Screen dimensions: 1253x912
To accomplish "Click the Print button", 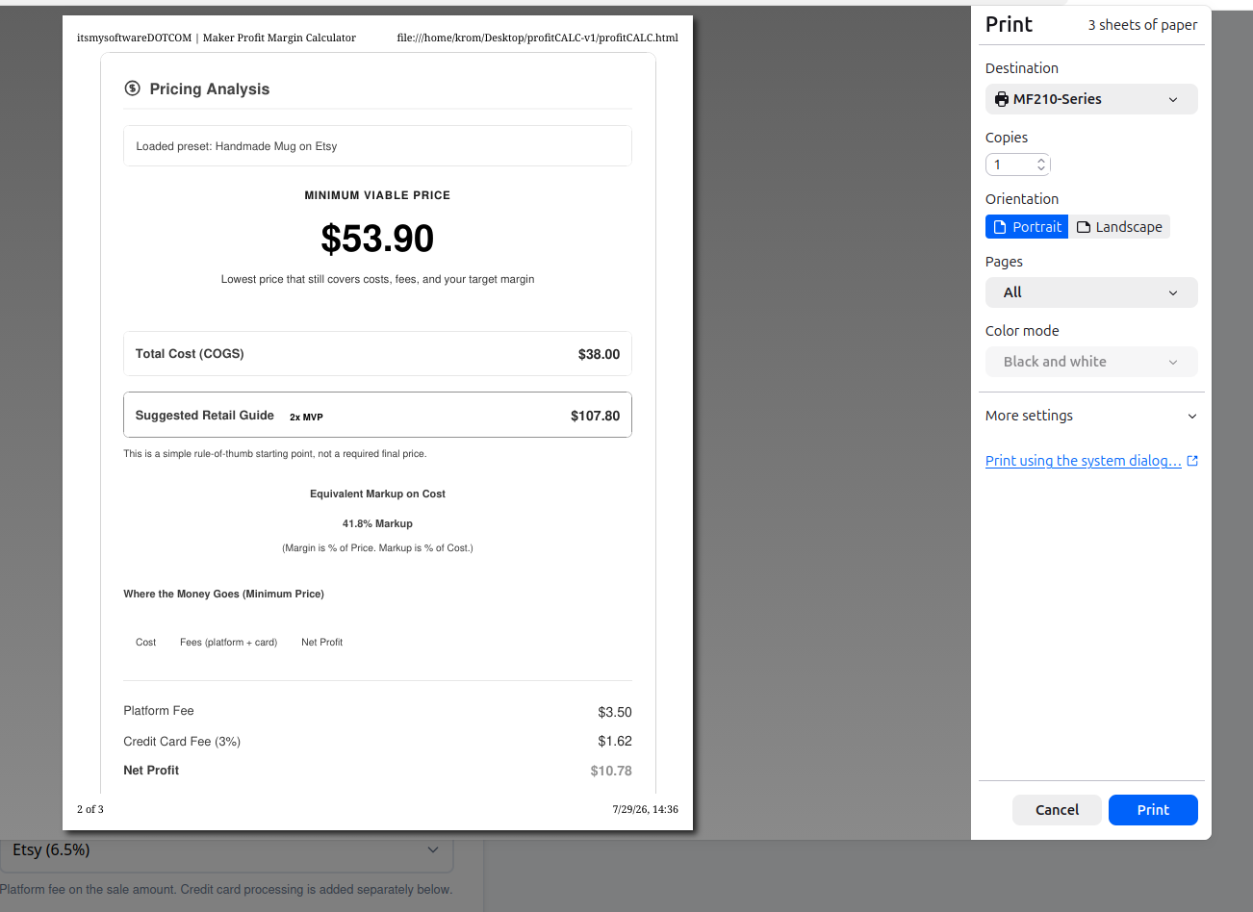I will coord(1153,810).
